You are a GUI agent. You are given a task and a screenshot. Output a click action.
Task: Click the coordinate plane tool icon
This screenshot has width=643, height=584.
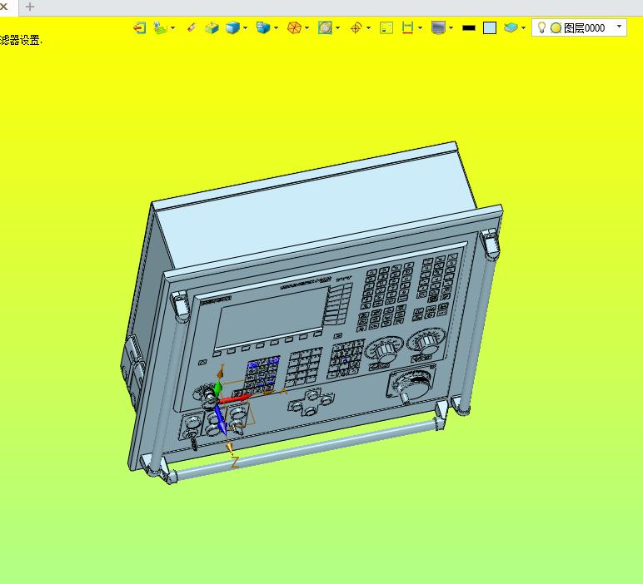160,27
